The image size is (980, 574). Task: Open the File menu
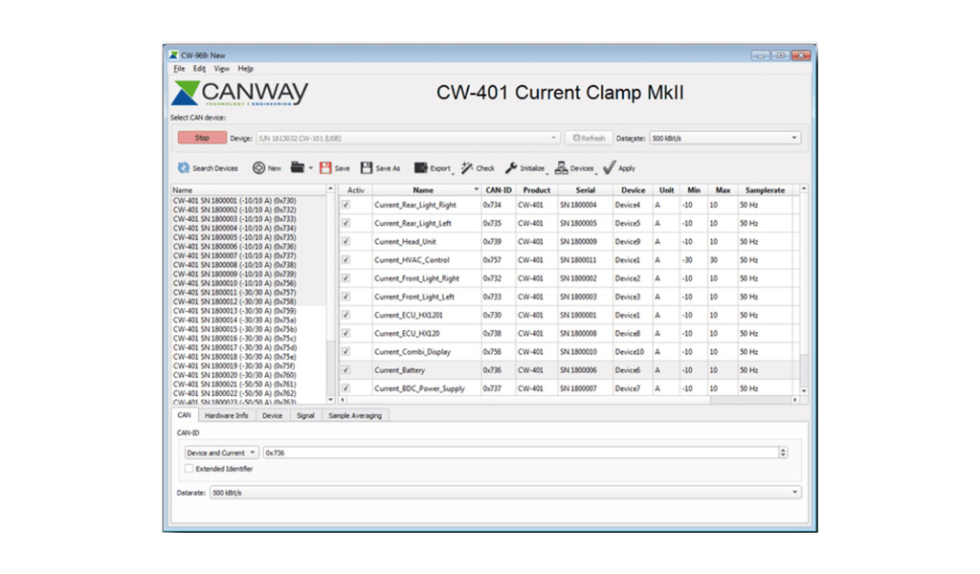179,69
